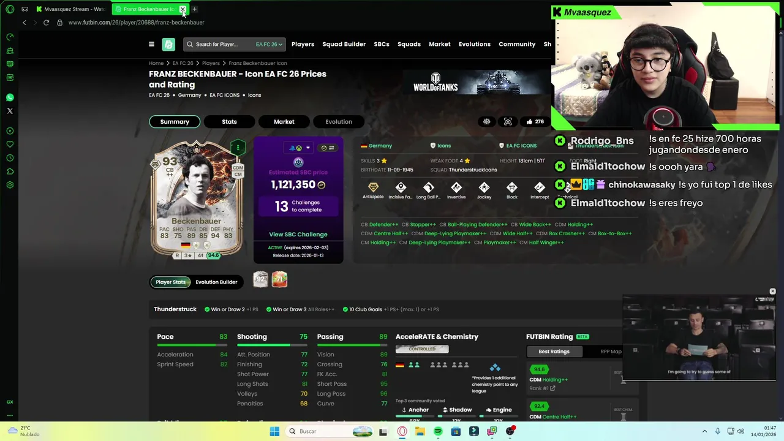Screen dimensions: 784x441
Task: Open the SBCs nav menu
Action: pyautogui.click(x=382, y=44)
